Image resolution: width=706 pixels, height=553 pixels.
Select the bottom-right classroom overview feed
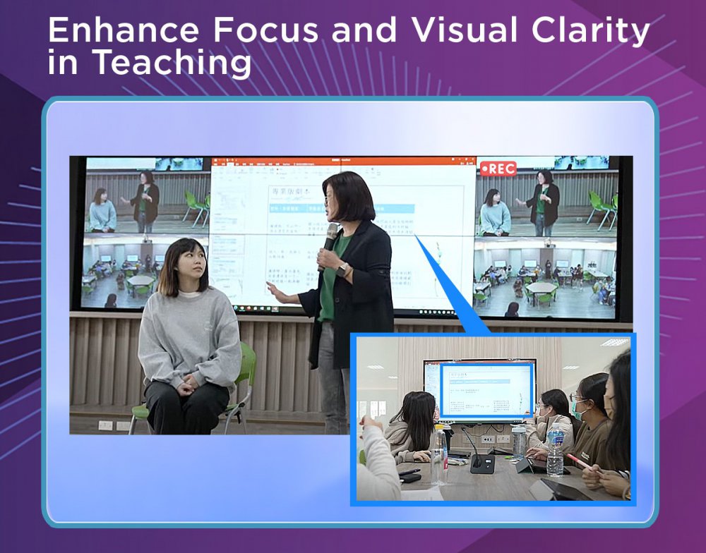coord(545,275)
